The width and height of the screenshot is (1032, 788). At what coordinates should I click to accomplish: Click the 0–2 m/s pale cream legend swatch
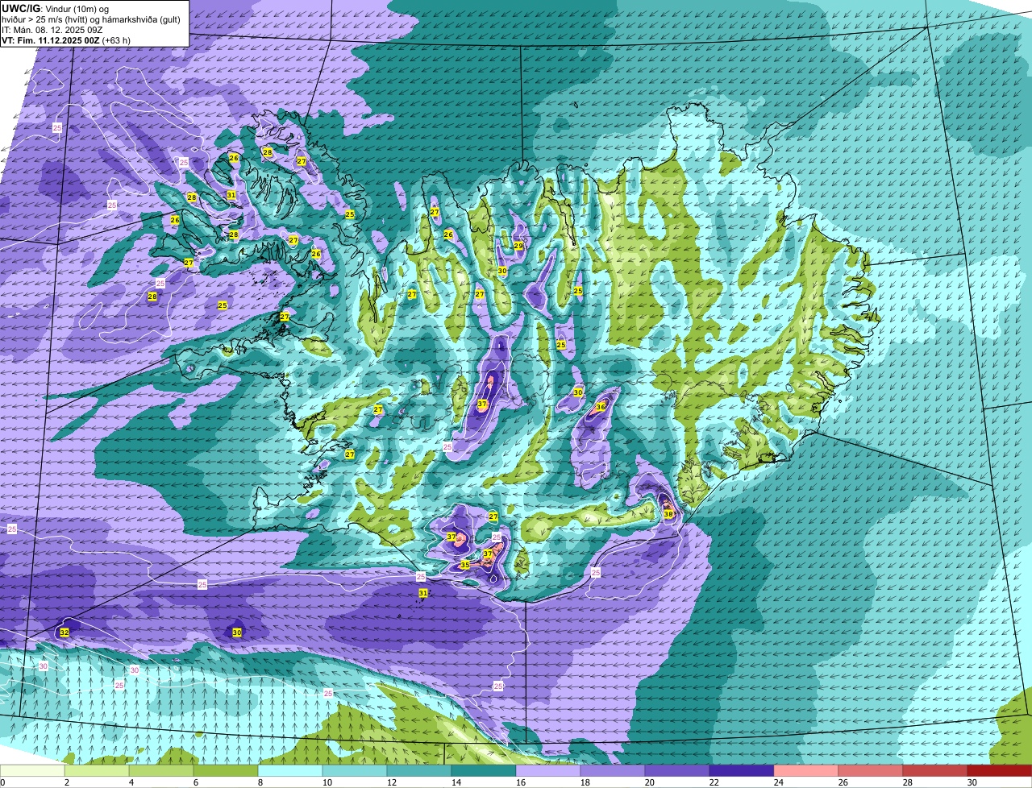(x=32, y=771)
